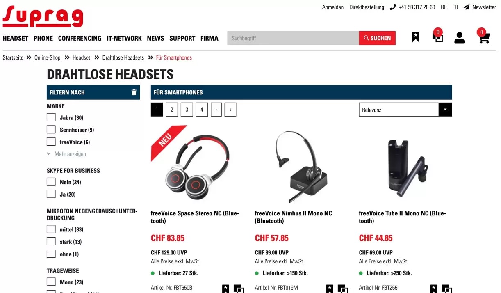Image resolution: width=501 pixels, height=293 pixels.
Task: Tick the Skype for Business Ja checkbox
Action: pos(51,194)
